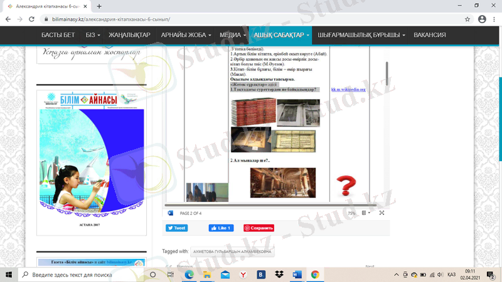502x282 pixels.
Task: Open the kk.m.wikipedia.org link
Action: tap(348, 90)
